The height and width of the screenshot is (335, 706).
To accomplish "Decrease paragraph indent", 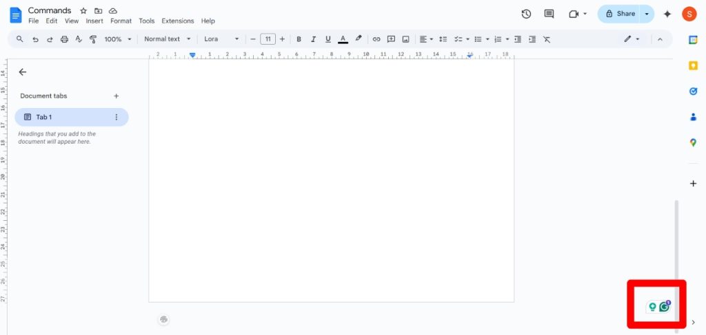I will click(x=518, y=39).
